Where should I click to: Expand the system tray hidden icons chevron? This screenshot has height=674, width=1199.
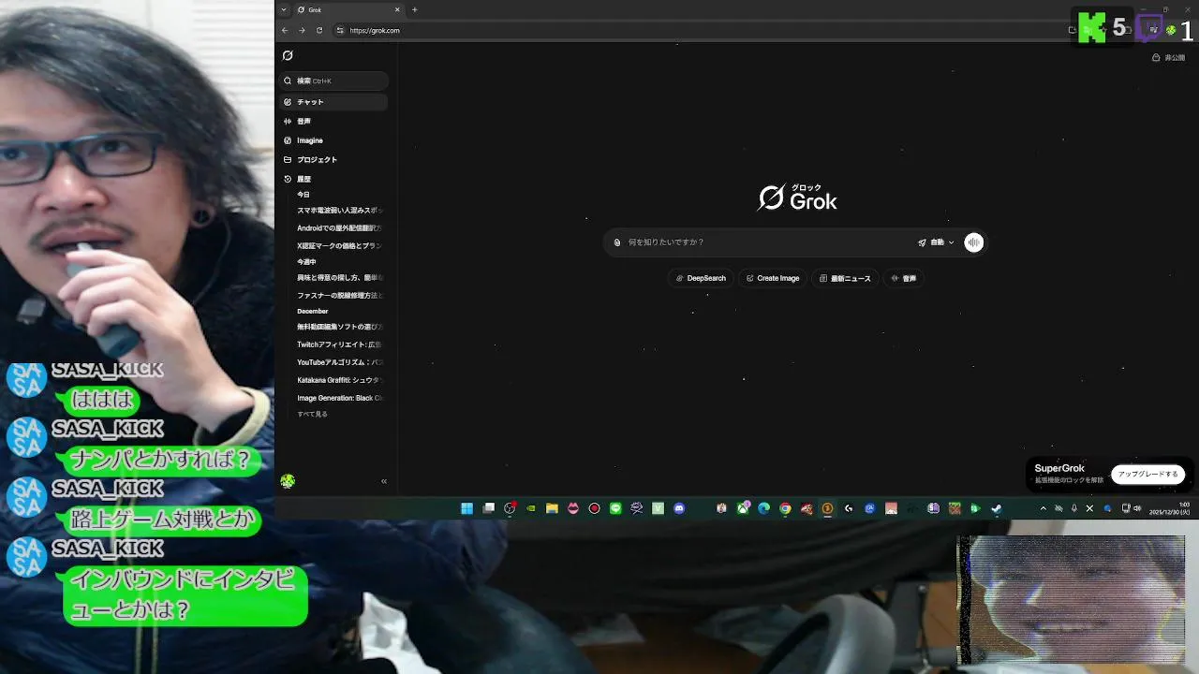[x=1043, y=508]
